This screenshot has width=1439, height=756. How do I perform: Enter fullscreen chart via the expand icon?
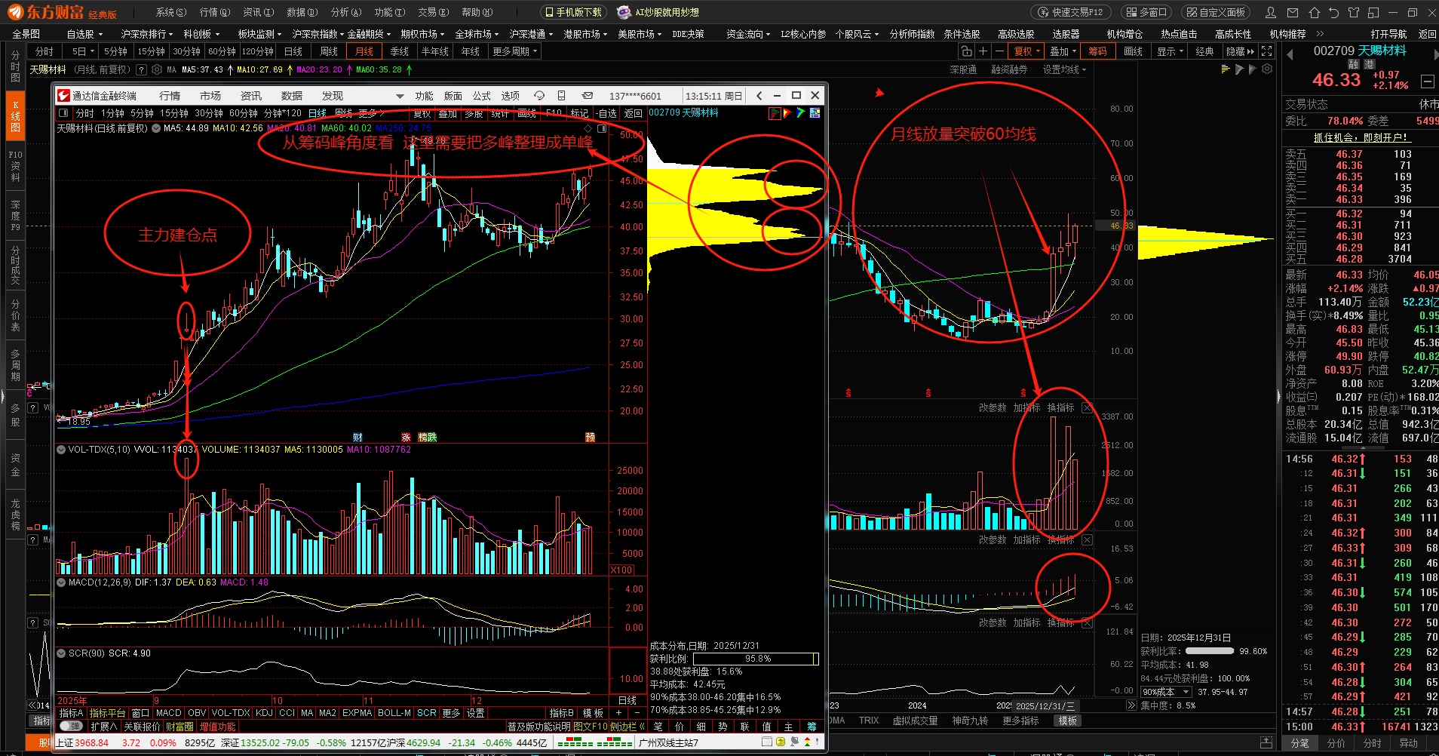click(x=1267, y=51)
